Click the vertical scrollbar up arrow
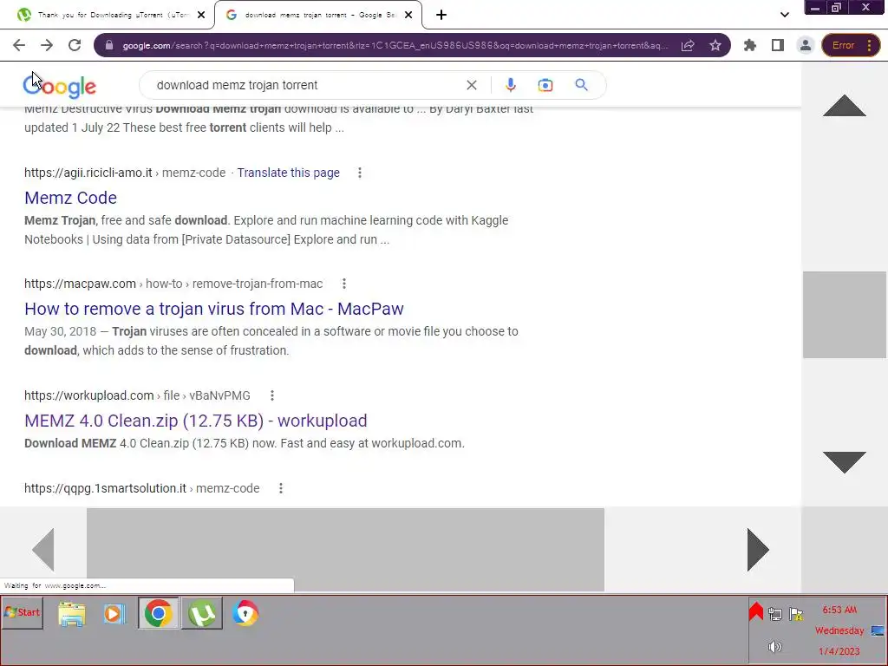888x666 pixels. tap(845, 105)
